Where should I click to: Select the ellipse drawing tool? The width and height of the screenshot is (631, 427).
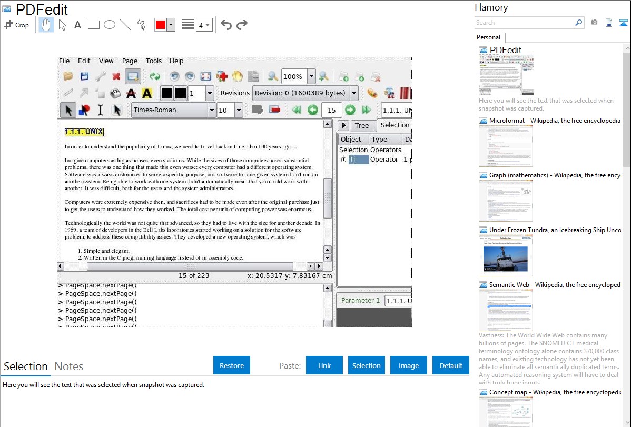(x=110, y=25)
